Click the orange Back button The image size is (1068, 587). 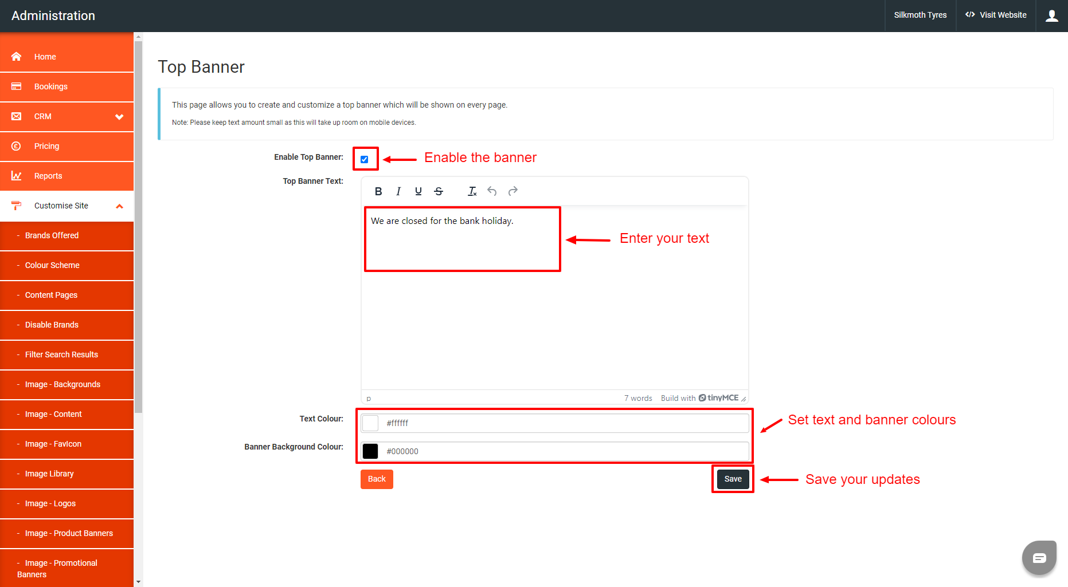point(377,479)
